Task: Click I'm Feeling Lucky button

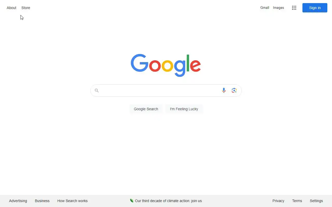Action: pos(184,109)
